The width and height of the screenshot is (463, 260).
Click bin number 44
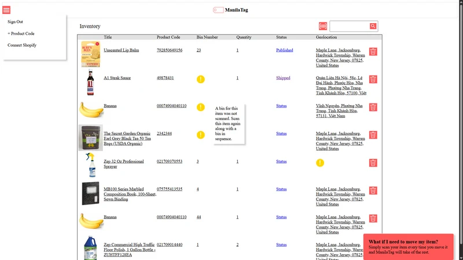(199, 217)
